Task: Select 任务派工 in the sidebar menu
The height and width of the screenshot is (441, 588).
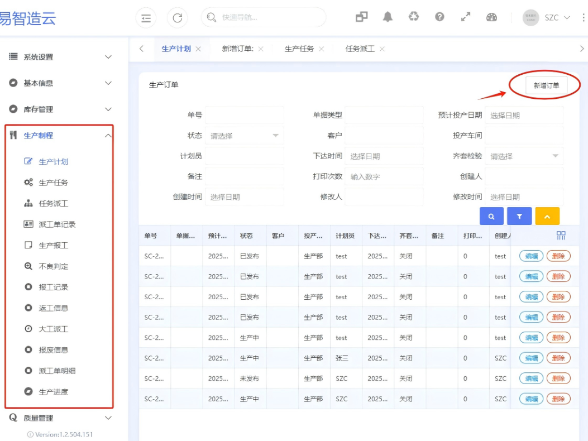Action: click(54, 204)
